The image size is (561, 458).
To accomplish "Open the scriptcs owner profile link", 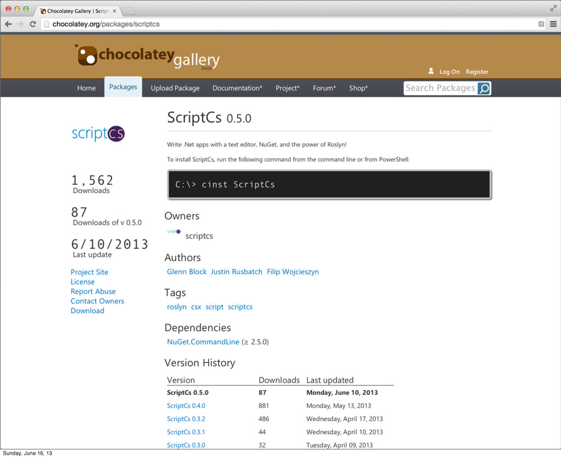I will coord(199,236).
